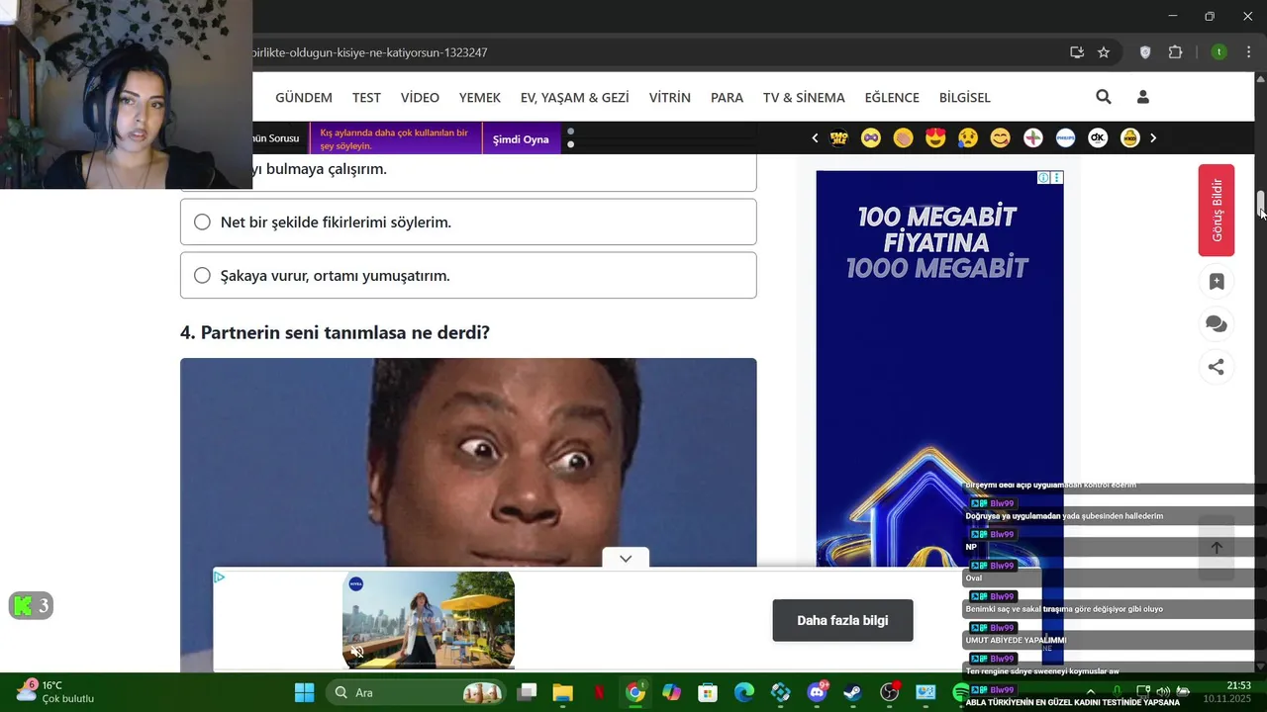Viewport: 1267px width, 712px height.
Task: Open File Explorer from the taskbar
Action: click(x=562, y=692)
